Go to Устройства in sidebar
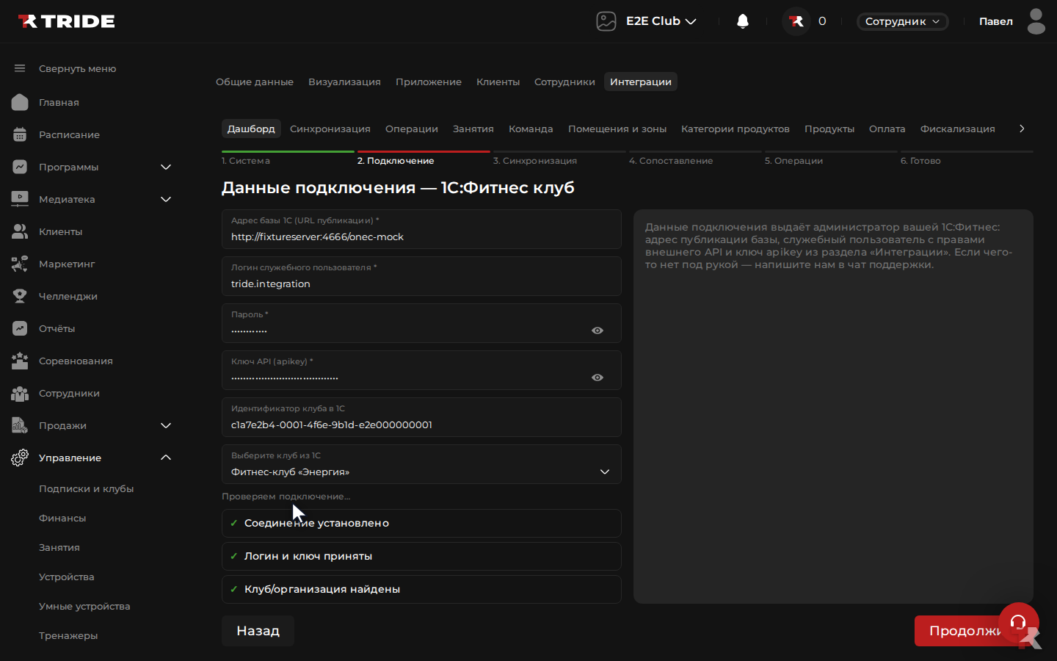Image resolution: width=1057 pixels, height=661 pixels. pos(67,577)
